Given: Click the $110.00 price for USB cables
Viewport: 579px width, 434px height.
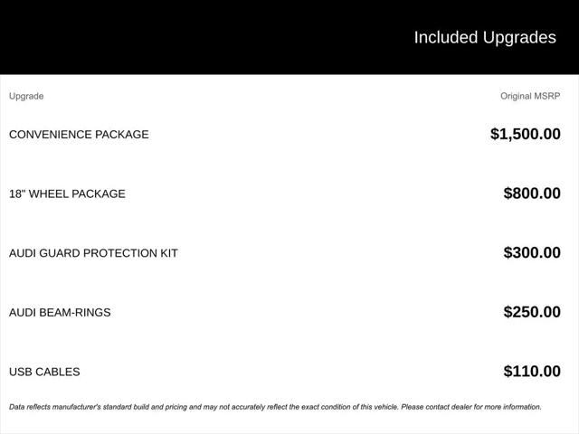Looking at the screenshot, I should click(x=532, y=372).
